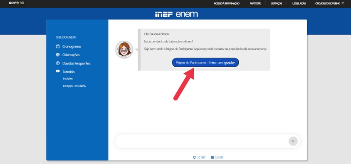This screenshot has height=164, width=351.
Task: Click the send message arrow button
Action: [293, 141]
